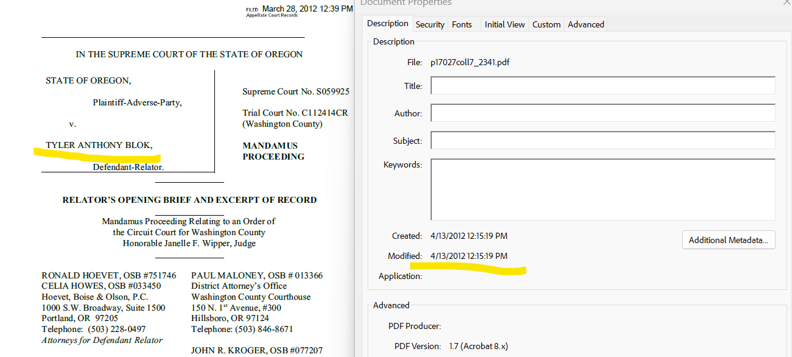Click the Description group heading label
792x357 pixels.
[x=393, y=41]
